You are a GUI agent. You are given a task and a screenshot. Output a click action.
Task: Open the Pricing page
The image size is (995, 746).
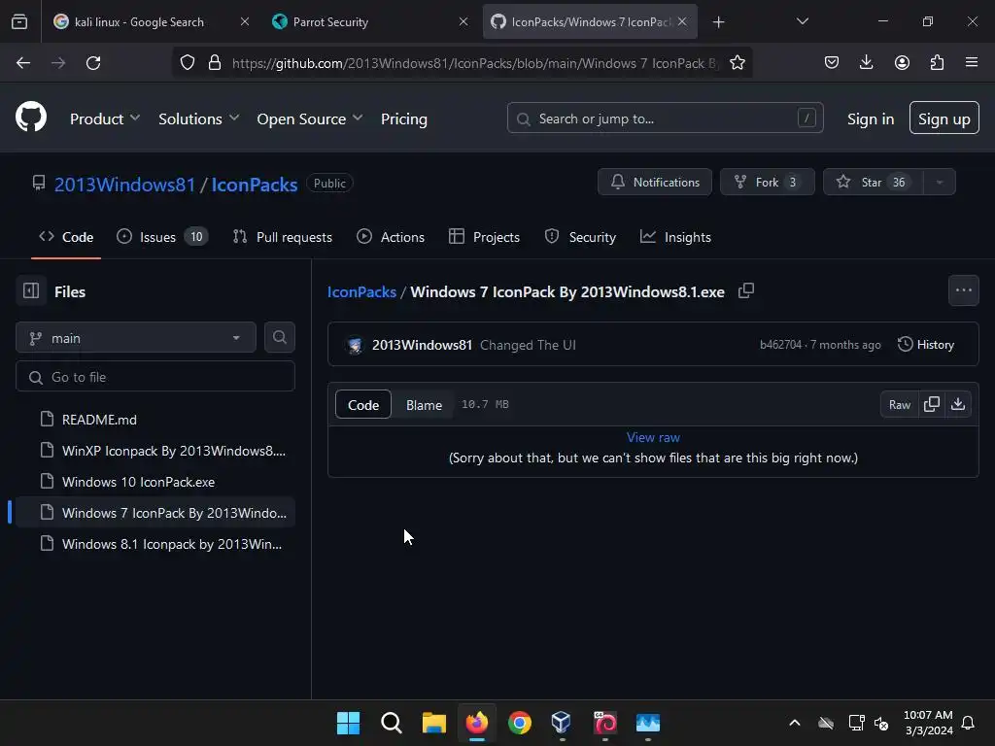click(x=403, y=119)
